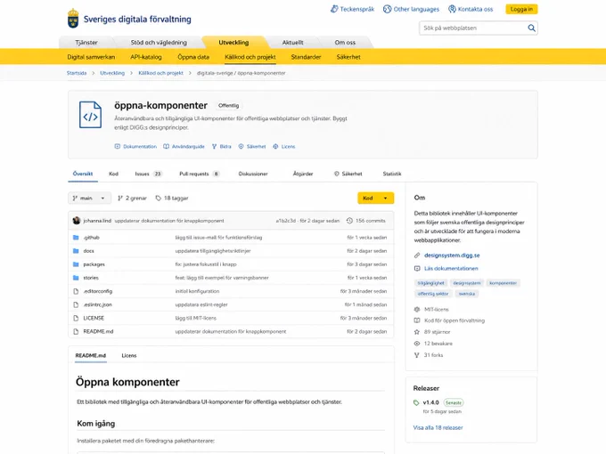Viewport: 606px width, 454px height.
Task: Open the stories folder
Action: 91,278
